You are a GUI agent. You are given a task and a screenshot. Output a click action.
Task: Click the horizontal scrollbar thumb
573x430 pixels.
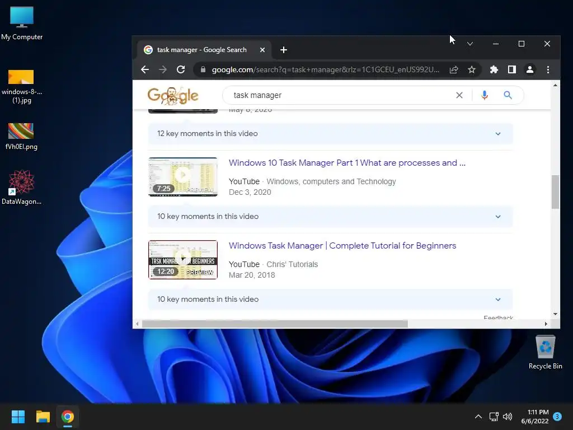point(275,324)
